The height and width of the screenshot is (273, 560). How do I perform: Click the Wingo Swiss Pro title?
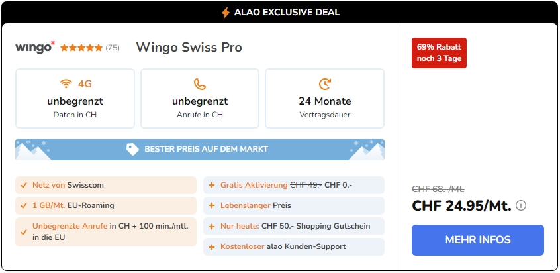click(x=189, y=48)
